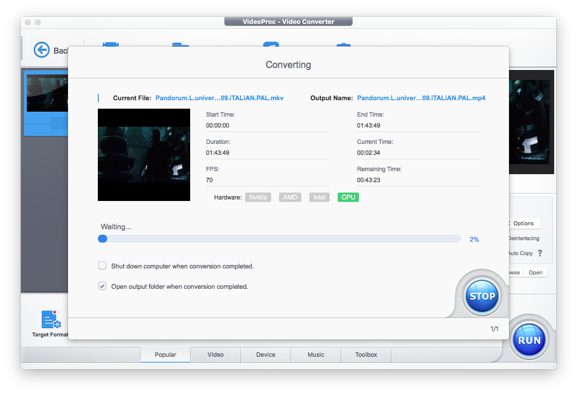Click the FPS value 70
Image resolution: width=577 pixels, height=394 pixels.
[x=210, y=180]
